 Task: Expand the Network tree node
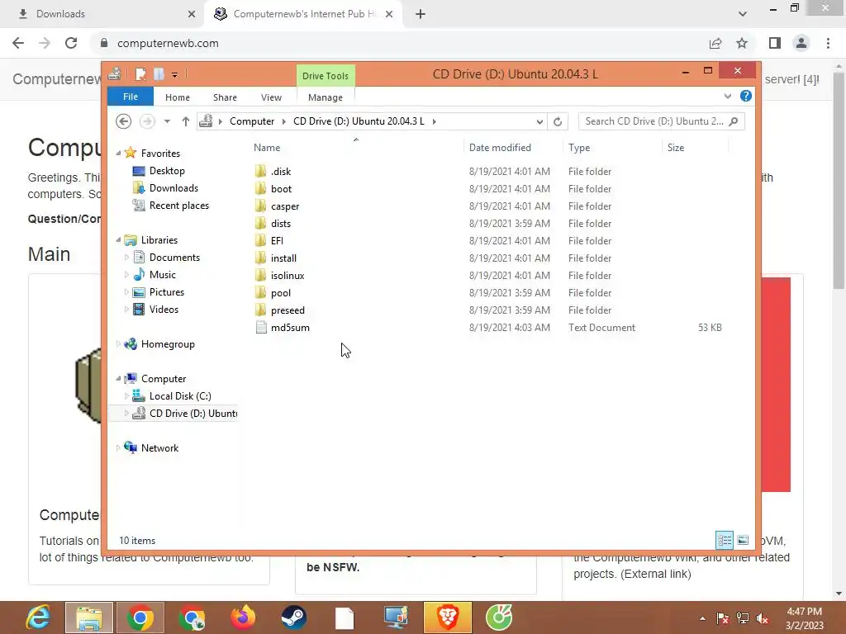click(118, 447)
